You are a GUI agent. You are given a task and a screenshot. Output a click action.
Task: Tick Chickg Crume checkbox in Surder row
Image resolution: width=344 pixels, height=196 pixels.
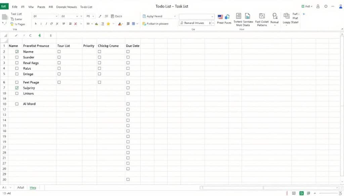pyautogui.click(x=99, y=57)
